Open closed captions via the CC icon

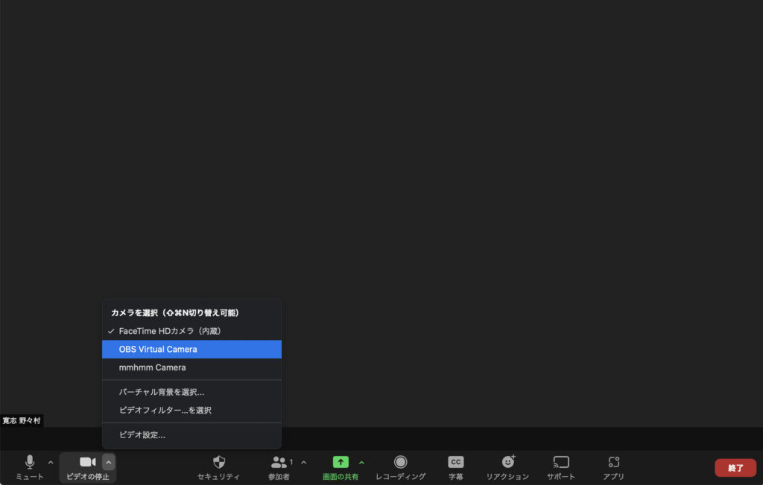[x=456, y=462]
